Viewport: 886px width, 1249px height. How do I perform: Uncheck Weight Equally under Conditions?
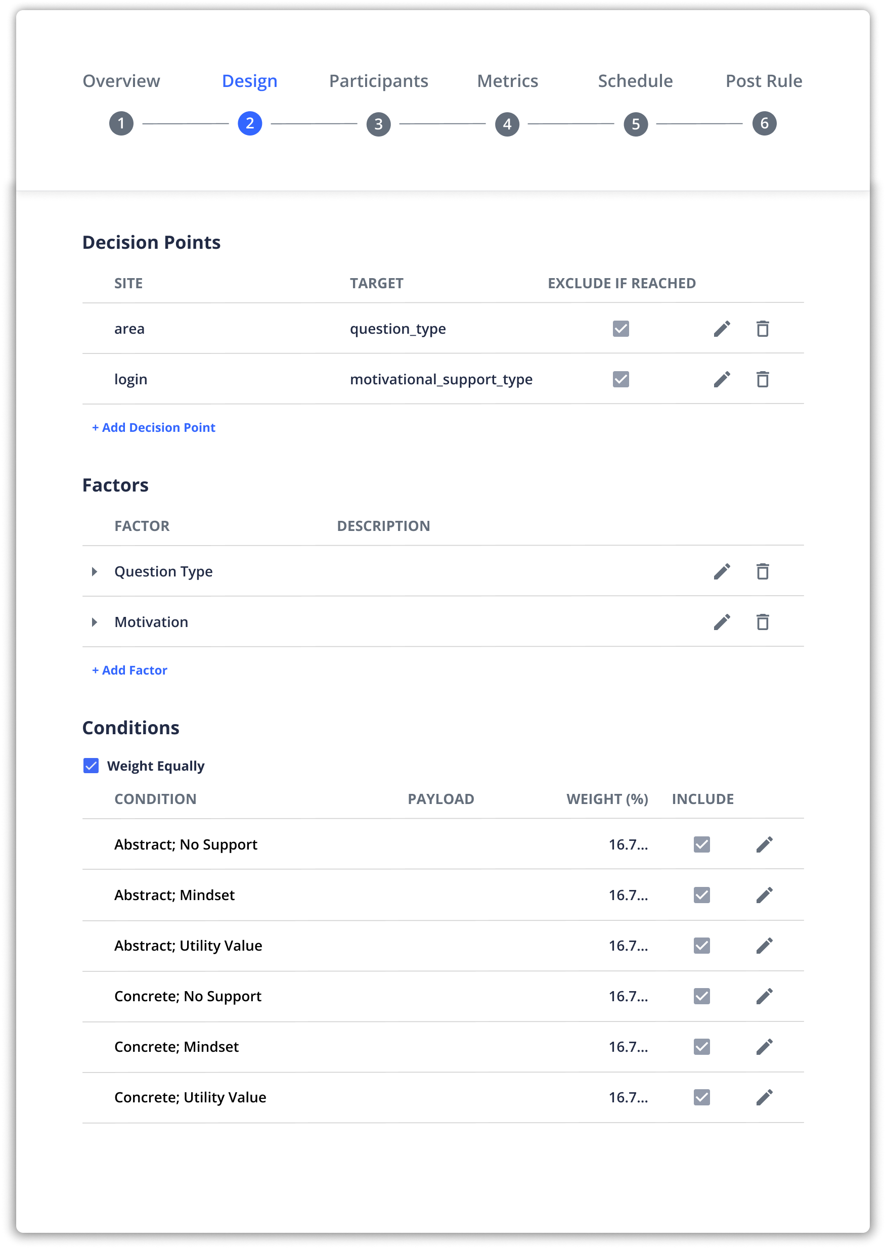pos(91,766)
